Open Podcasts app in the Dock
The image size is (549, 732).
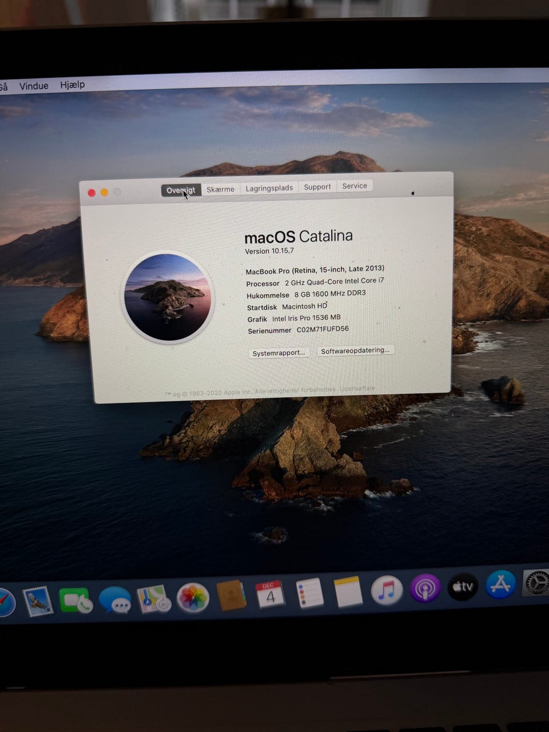point(425,588)
